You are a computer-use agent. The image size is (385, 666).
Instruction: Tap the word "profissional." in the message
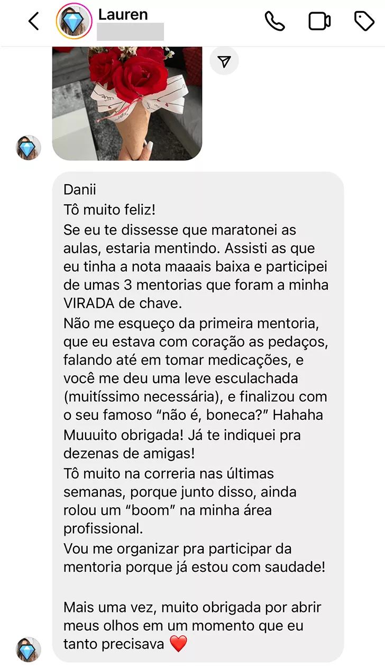[x=103, y=529]
